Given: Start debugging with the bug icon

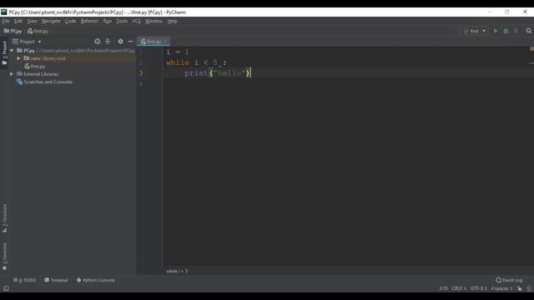Looking at the screenshot, I should tap(506, 31).
